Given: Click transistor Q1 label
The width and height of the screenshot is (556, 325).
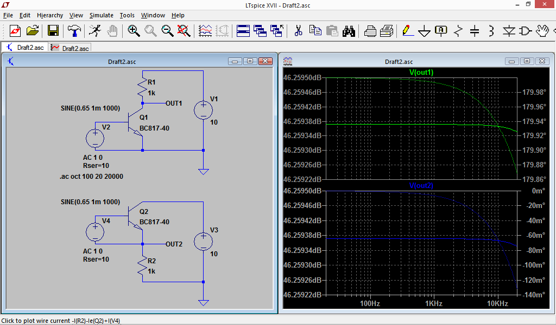Looking at the screenshot, I should click(143, 118).
